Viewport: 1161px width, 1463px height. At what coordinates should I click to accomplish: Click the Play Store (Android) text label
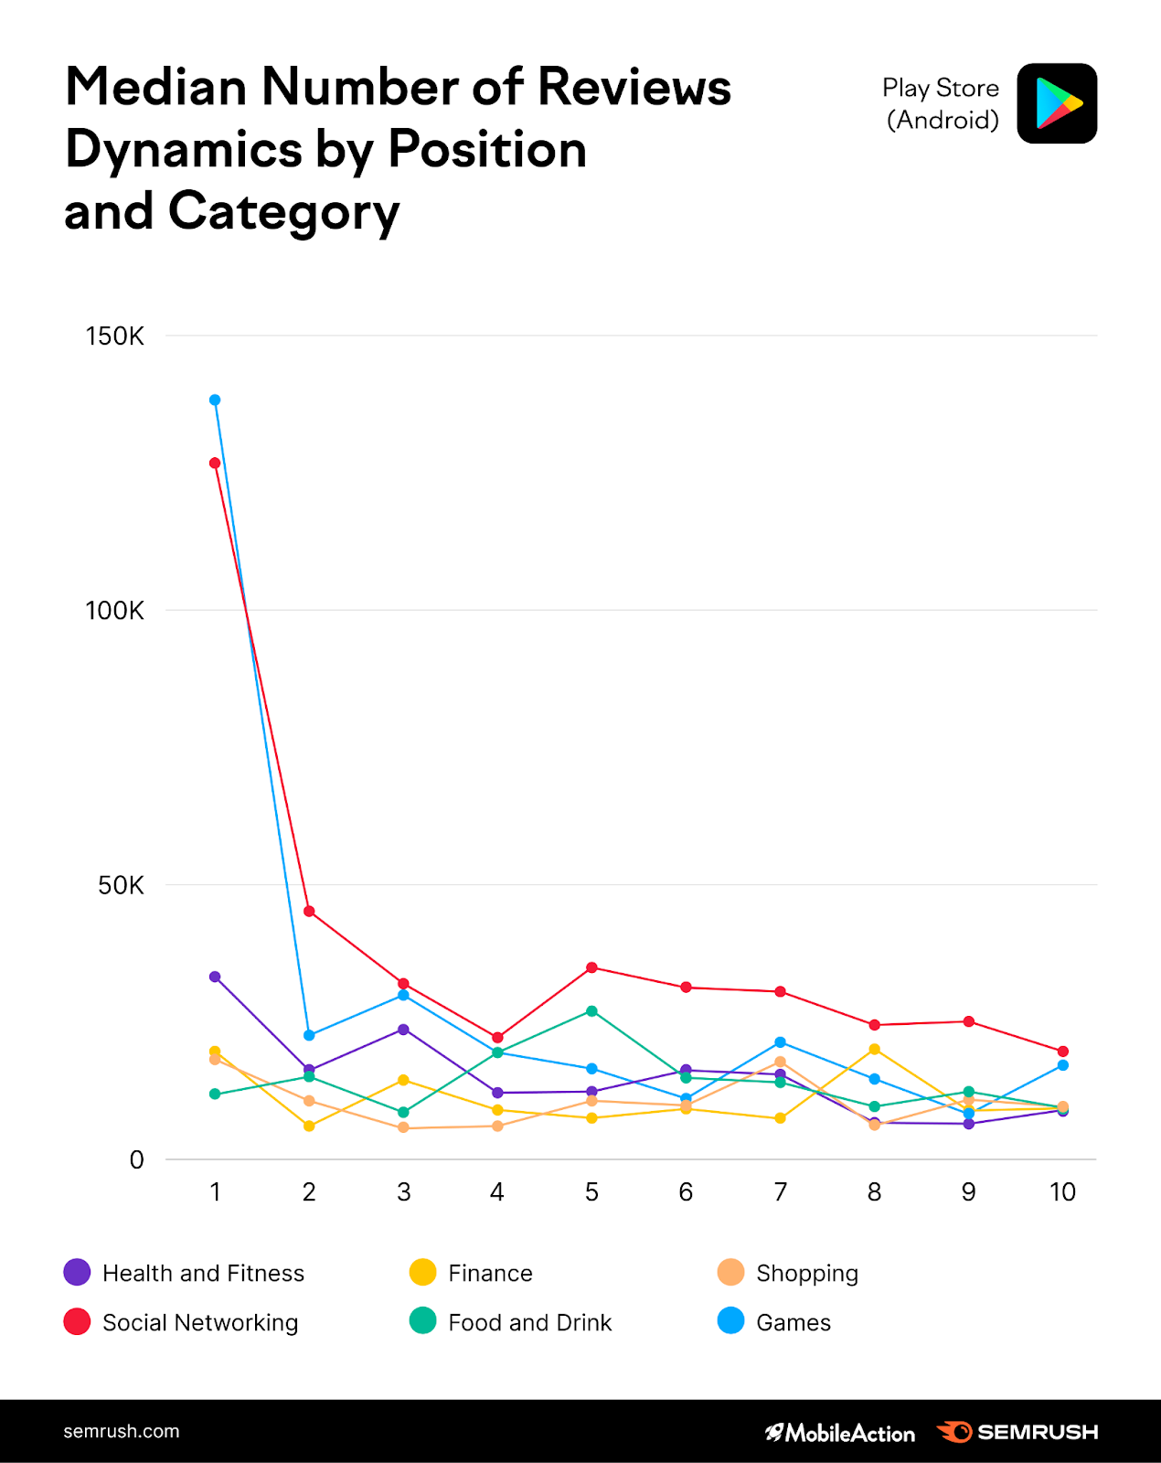coord(941,103)
